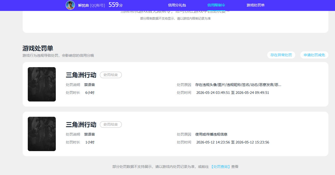The width and height of the screenshot is (335, 175).
Task: Click 禁语音 in the 1小时 penalty card
Action: point(90,134)
